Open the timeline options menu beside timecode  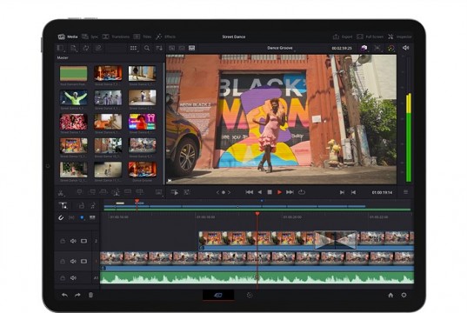(405, 192)
